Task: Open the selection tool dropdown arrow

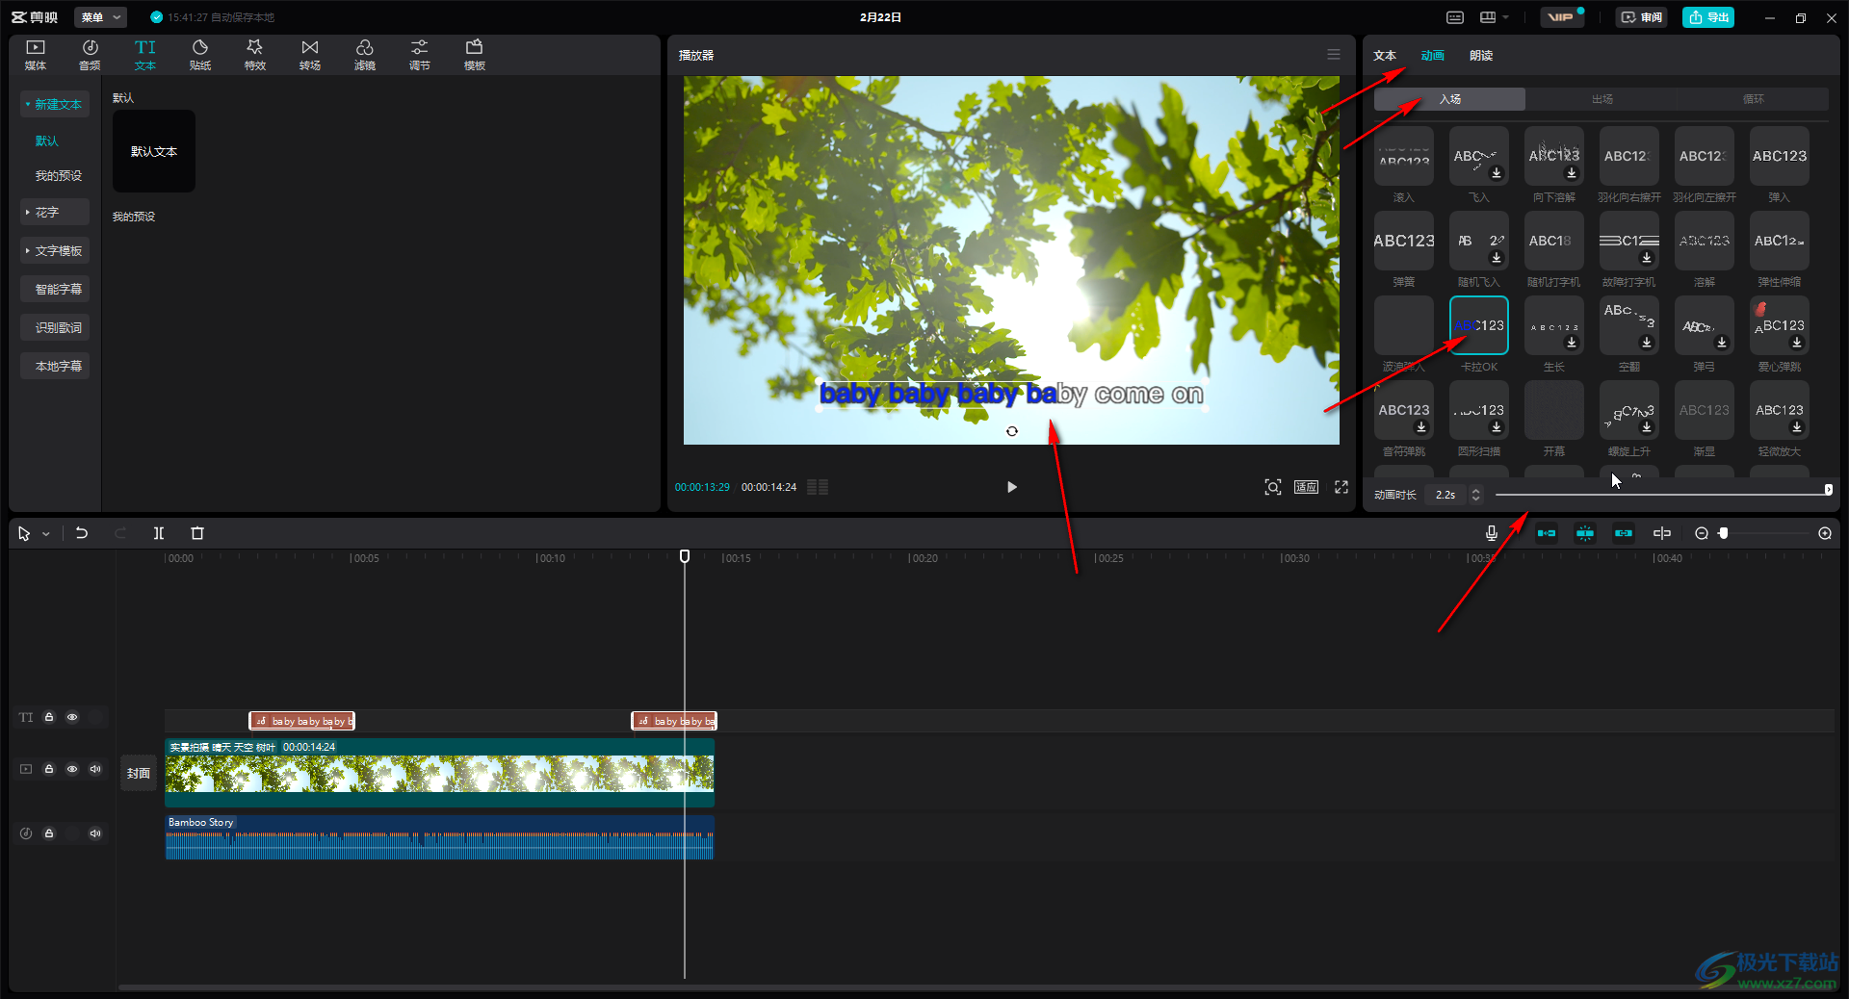Action: 45,534
